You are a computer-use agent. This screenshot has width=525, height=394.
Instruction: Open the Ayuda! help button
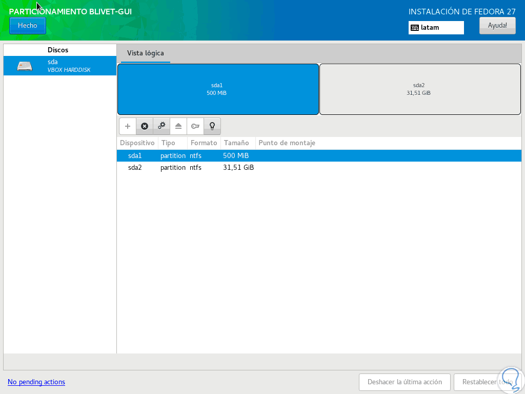tap(497, 26)
